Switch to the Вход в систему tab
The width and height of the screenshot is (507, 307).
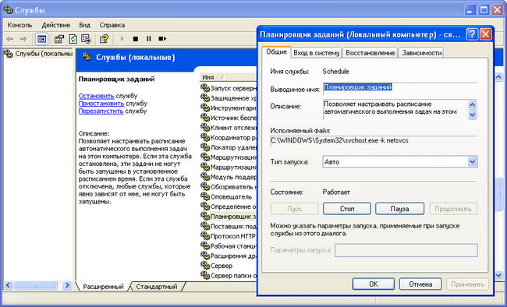(x=316, y=53)
